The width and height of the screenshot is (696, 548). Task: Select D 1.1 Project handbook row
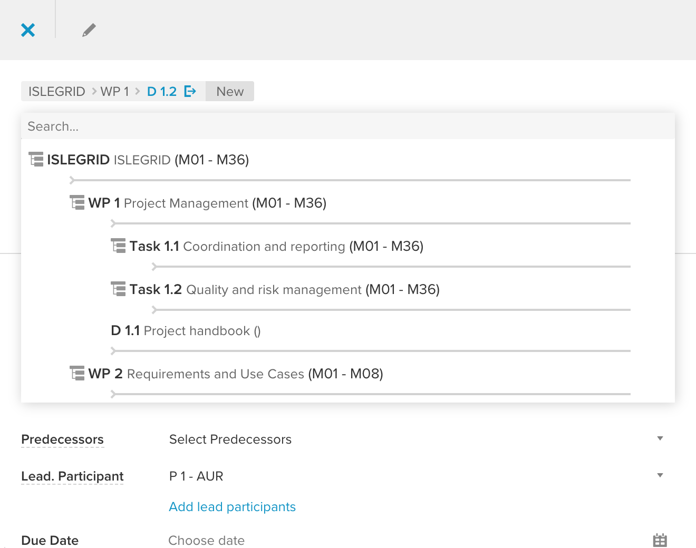point(186,331)
